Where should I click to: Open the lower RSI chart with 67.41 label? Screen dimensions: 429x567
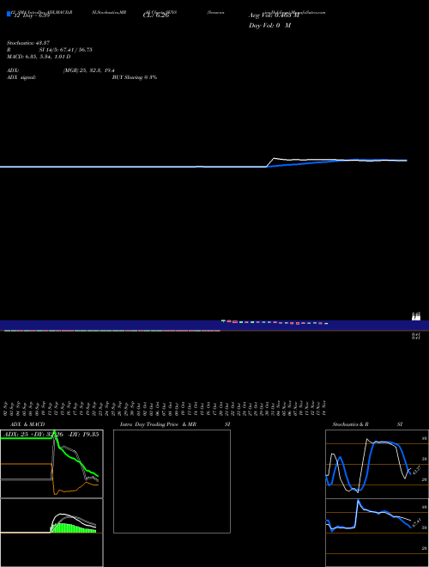377,533
